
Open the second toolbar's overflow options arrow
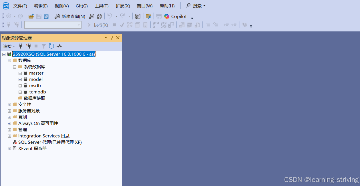[251, 26]
